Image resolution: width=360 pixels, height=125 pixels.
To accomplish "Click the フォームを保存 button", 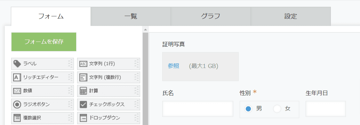I will 44,42.
